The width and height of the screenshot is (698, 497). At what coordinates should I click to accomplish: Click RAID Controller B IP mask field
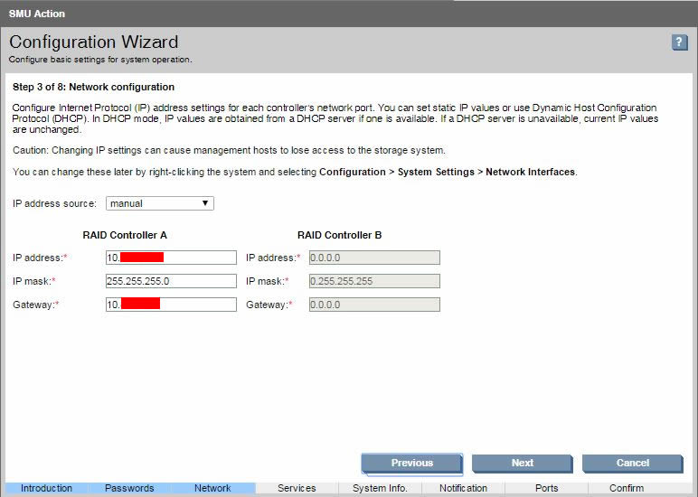(374, 281)
